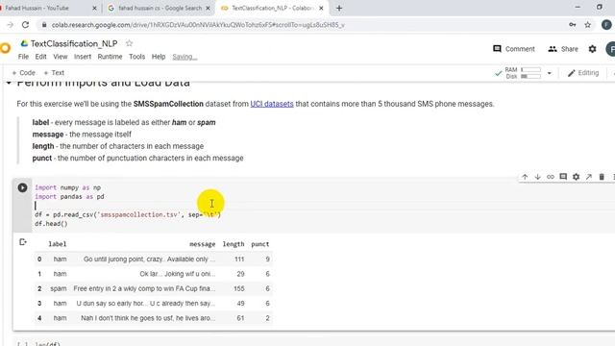Click the length value 49
This screenshot has height=346, width=615.
240,304
